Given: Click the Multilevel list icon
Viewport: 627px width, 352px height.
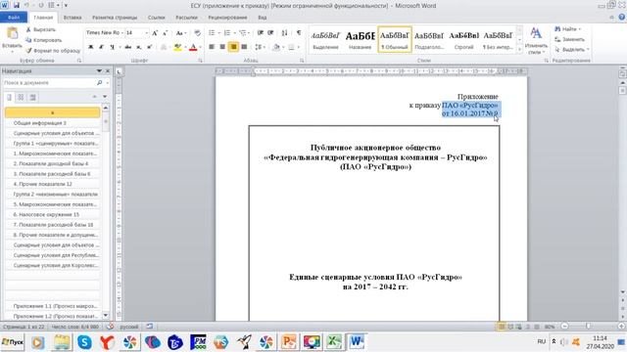Looking at the screenshot, I should 242,33.
